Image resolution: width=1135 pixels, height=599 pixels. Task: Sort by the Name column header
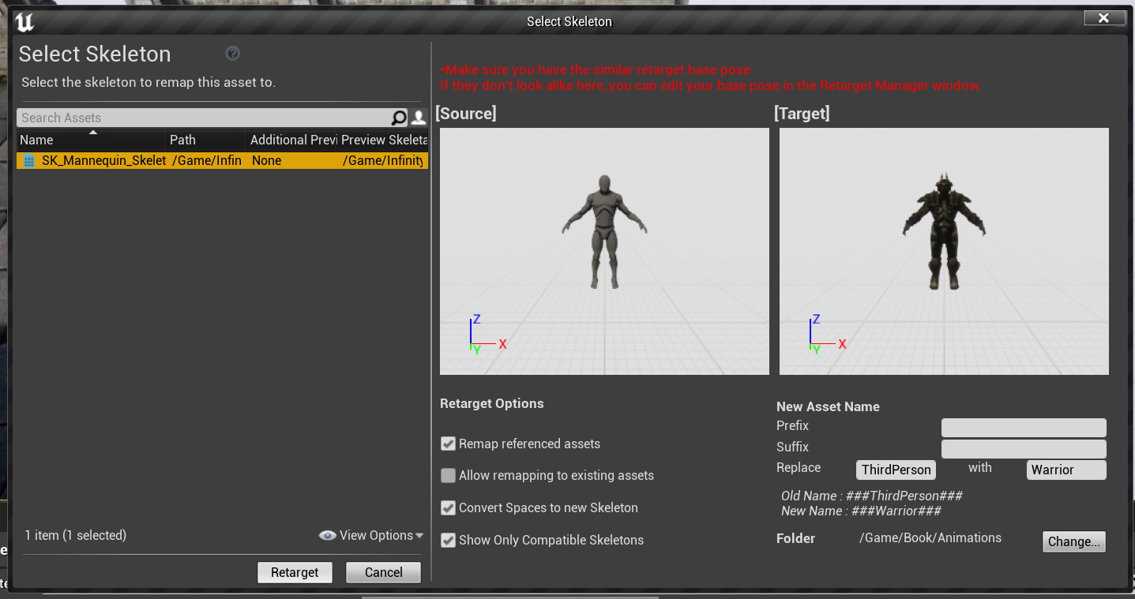click(x=91, y=140)
